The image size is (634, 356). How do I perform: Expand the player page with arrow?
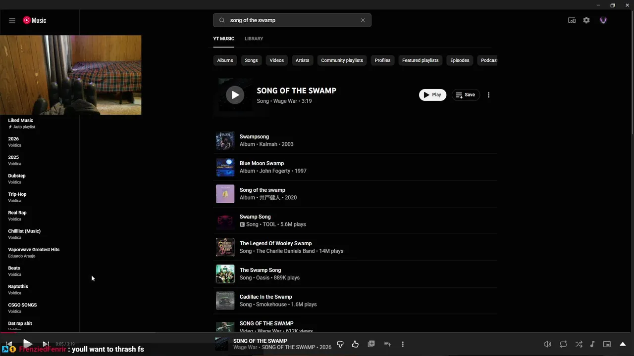click(x=623, y=344)
